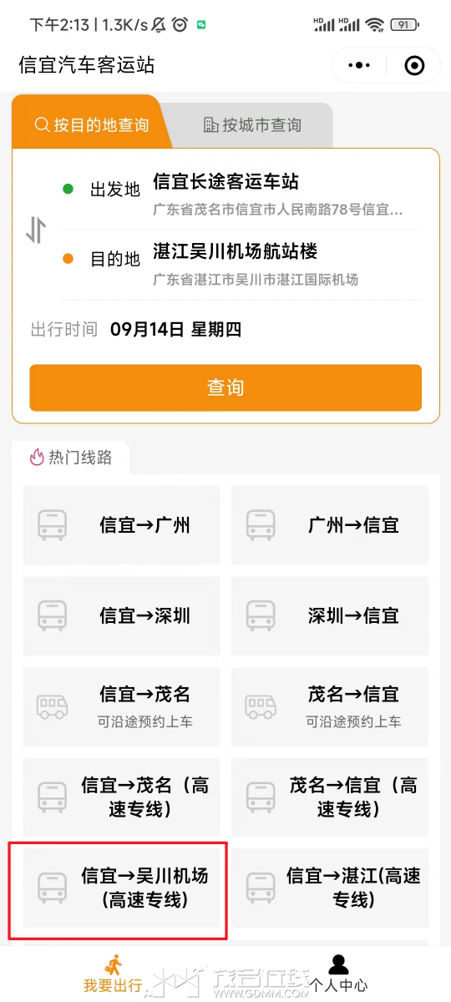Screen dimensions: 451x1002
Task: Tap the orange 查询 button
Action: click(x=225, y=387)
